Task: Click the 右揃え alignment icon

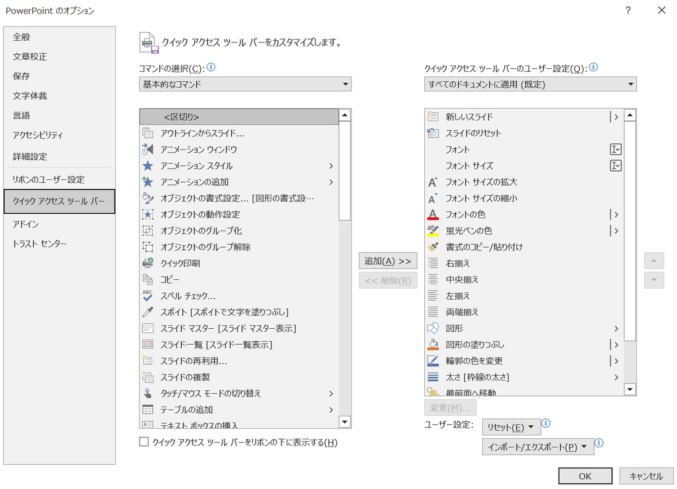Action: click(x=433, y=263)
